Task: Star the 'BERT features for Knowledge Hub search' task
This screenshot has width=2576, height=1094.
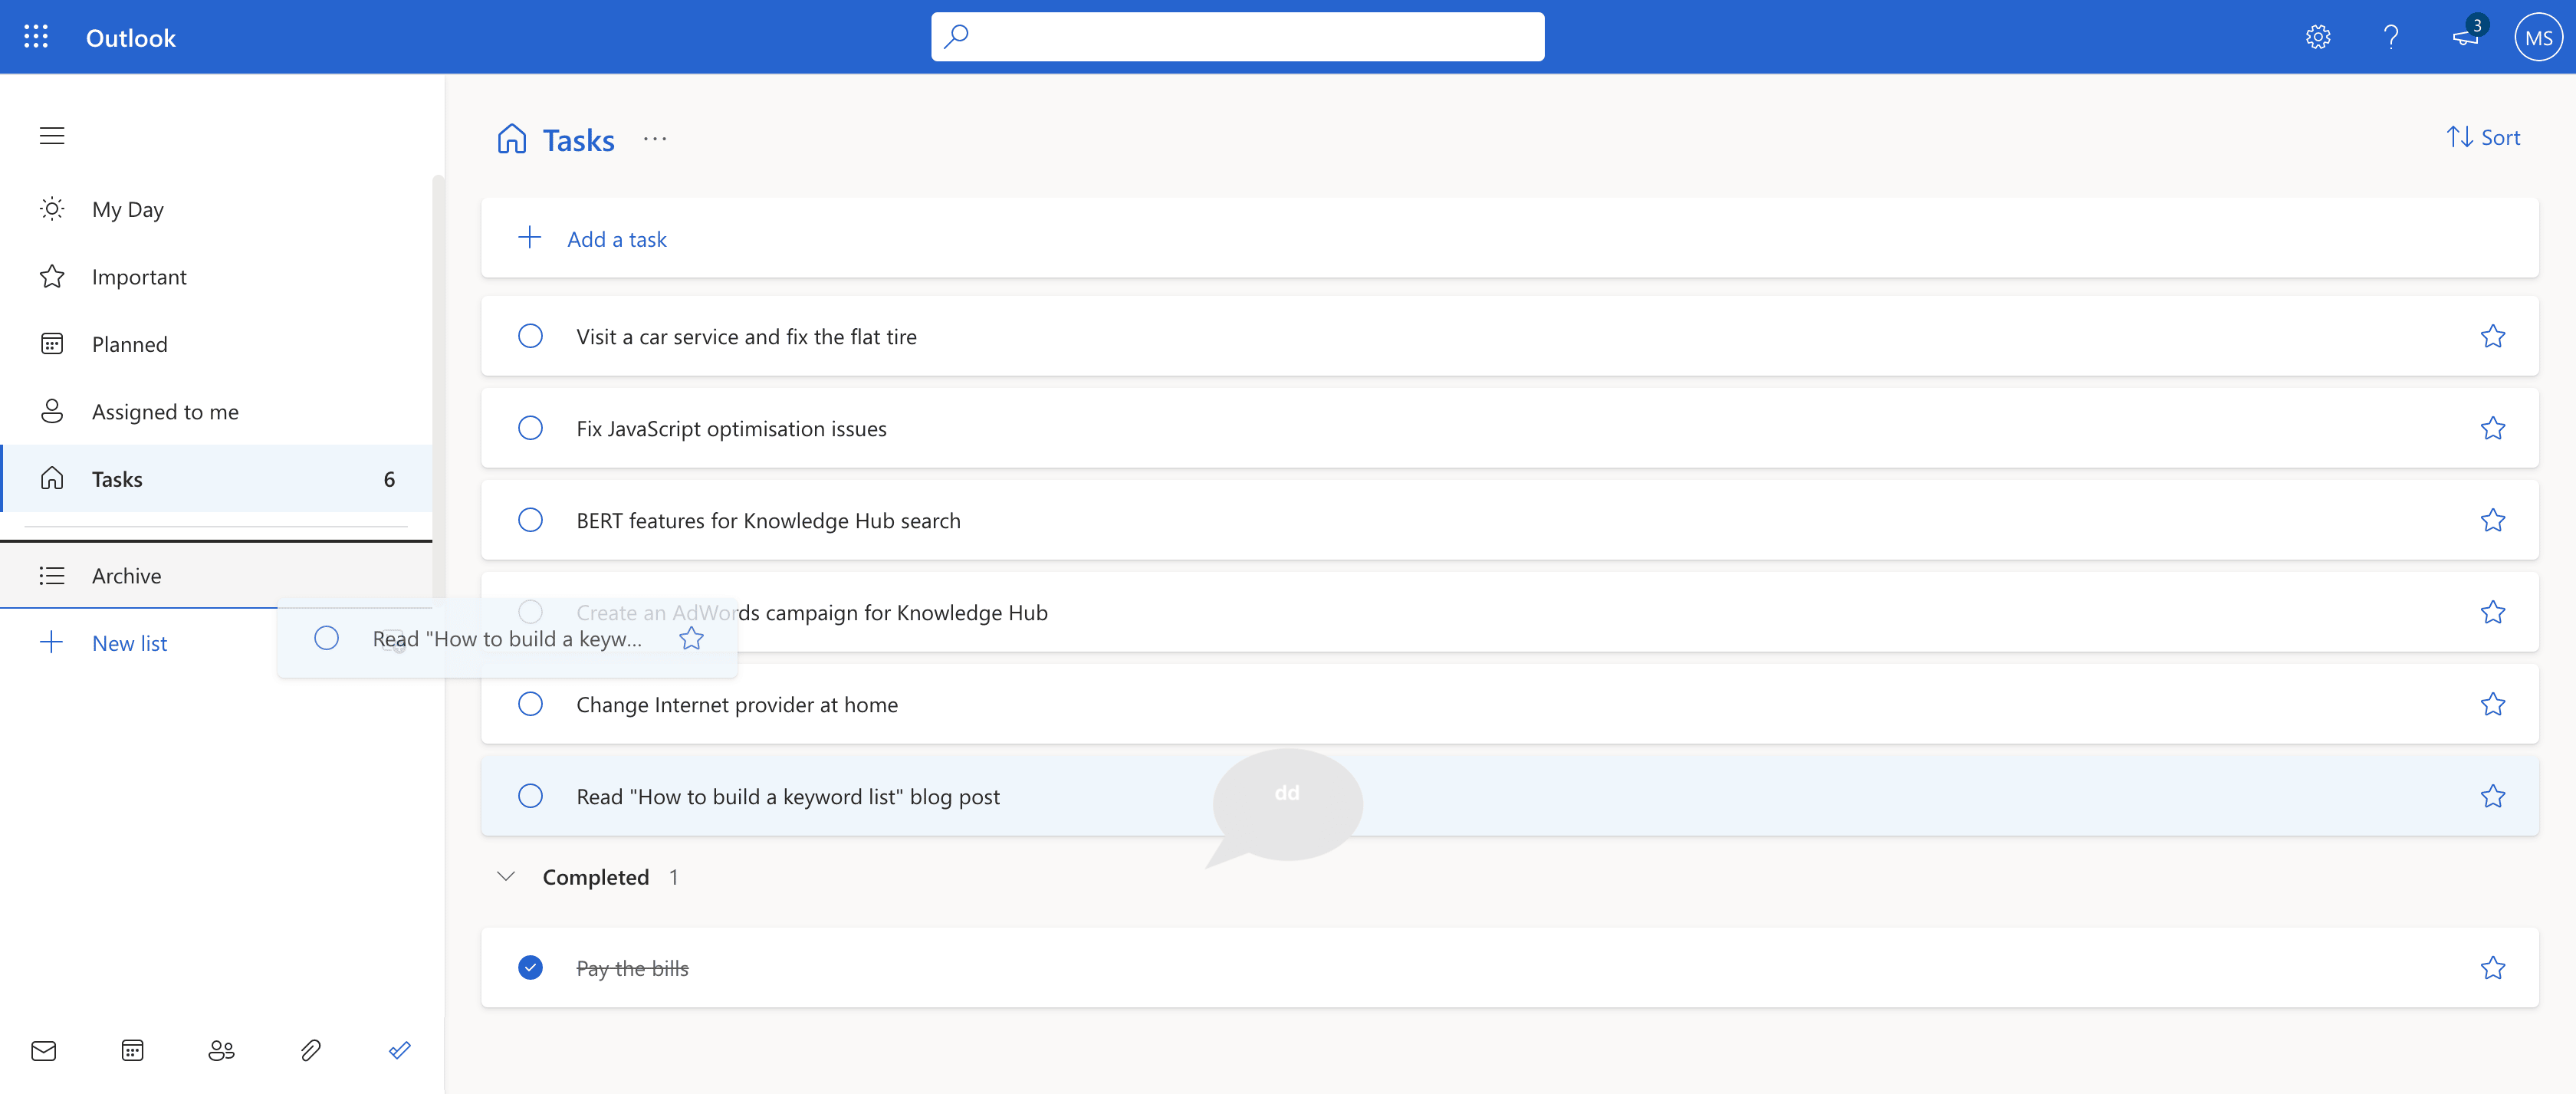Action: tap(2494, 520)
